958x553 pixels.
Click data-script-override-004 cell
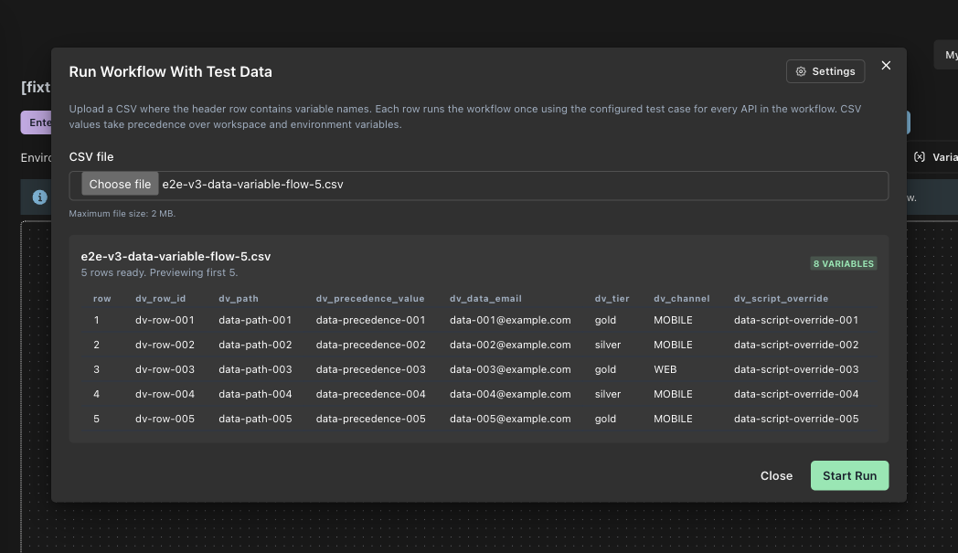[x=796, y=394]
